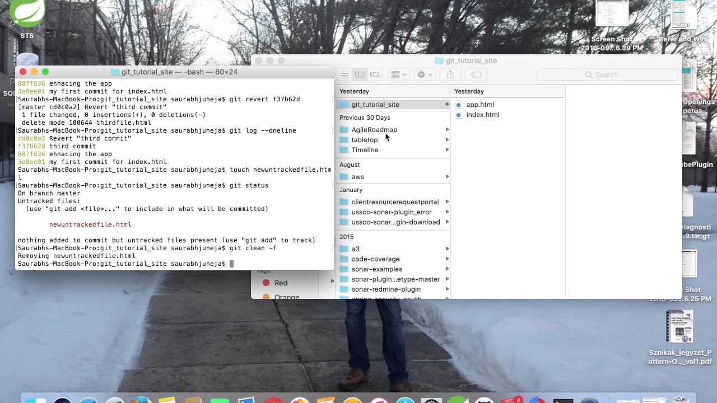Expand the code-coverage folder arrow

447,259
